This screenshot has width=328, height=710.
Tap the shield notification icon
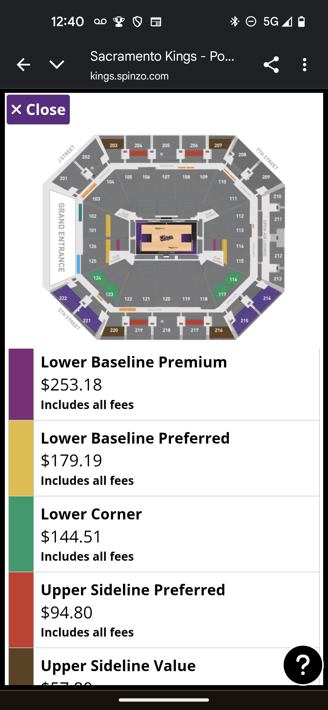(137, 22)
